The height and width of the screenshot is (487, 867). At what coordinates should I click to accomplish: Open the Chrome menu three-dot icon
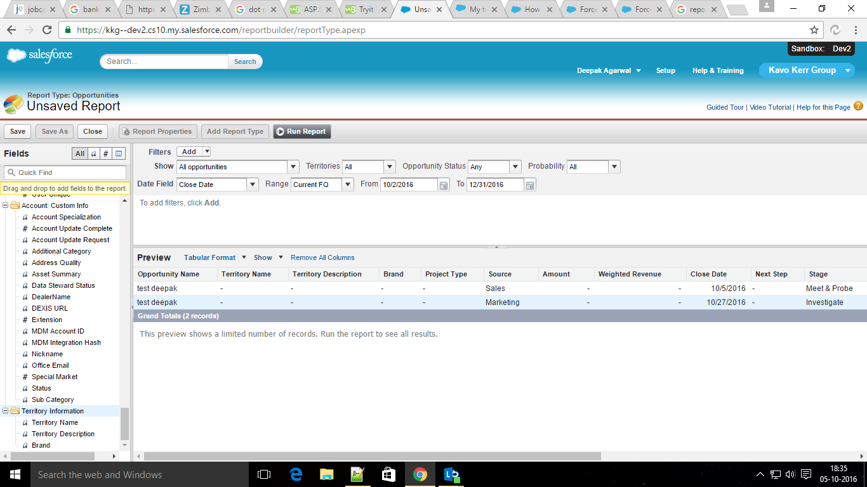pos(854,30)
